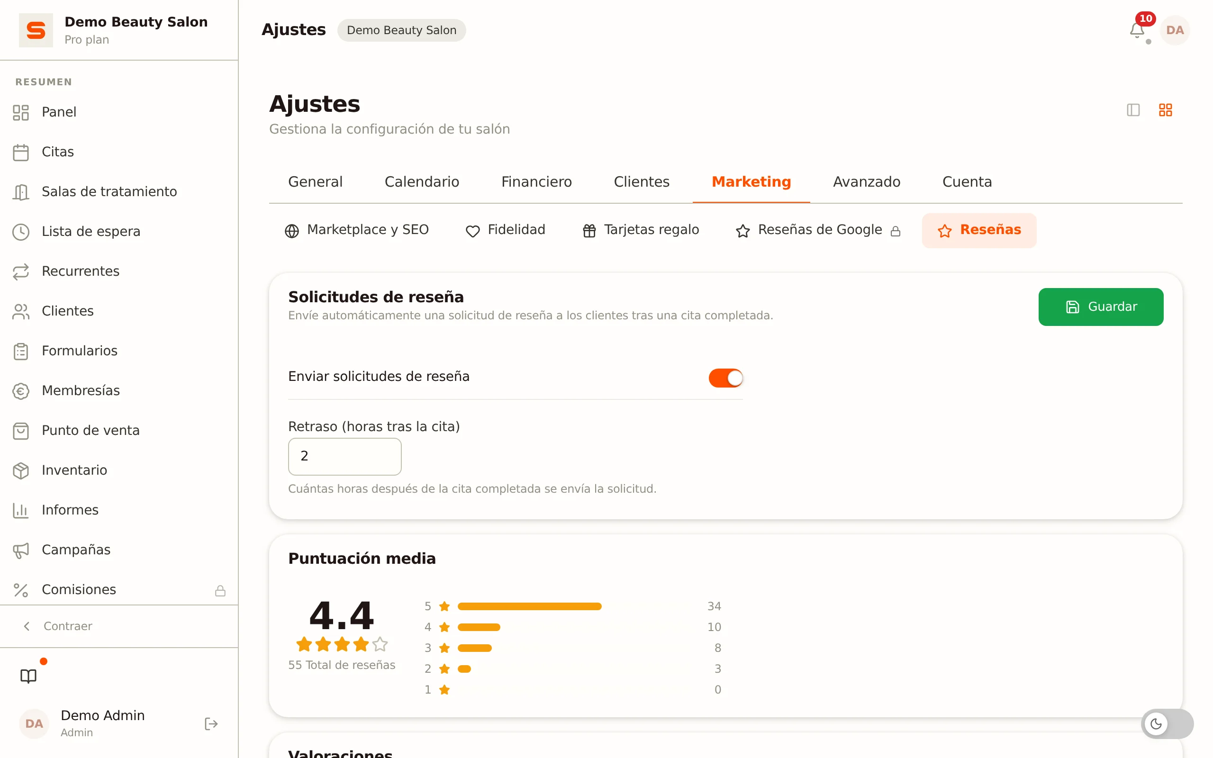This screenshot has width=1213, height=758.
Task: Switch to the Financiero tab
Action: click(536, 181)
